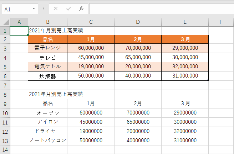Click the orange 品名 header cell

pyautogui.click(x=47, y=39)
